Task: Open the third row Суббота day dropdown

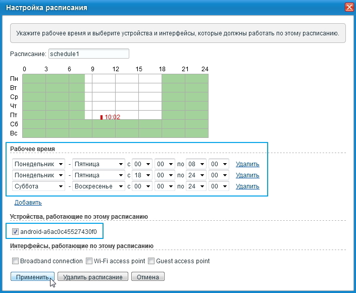Action: [38, 186]
